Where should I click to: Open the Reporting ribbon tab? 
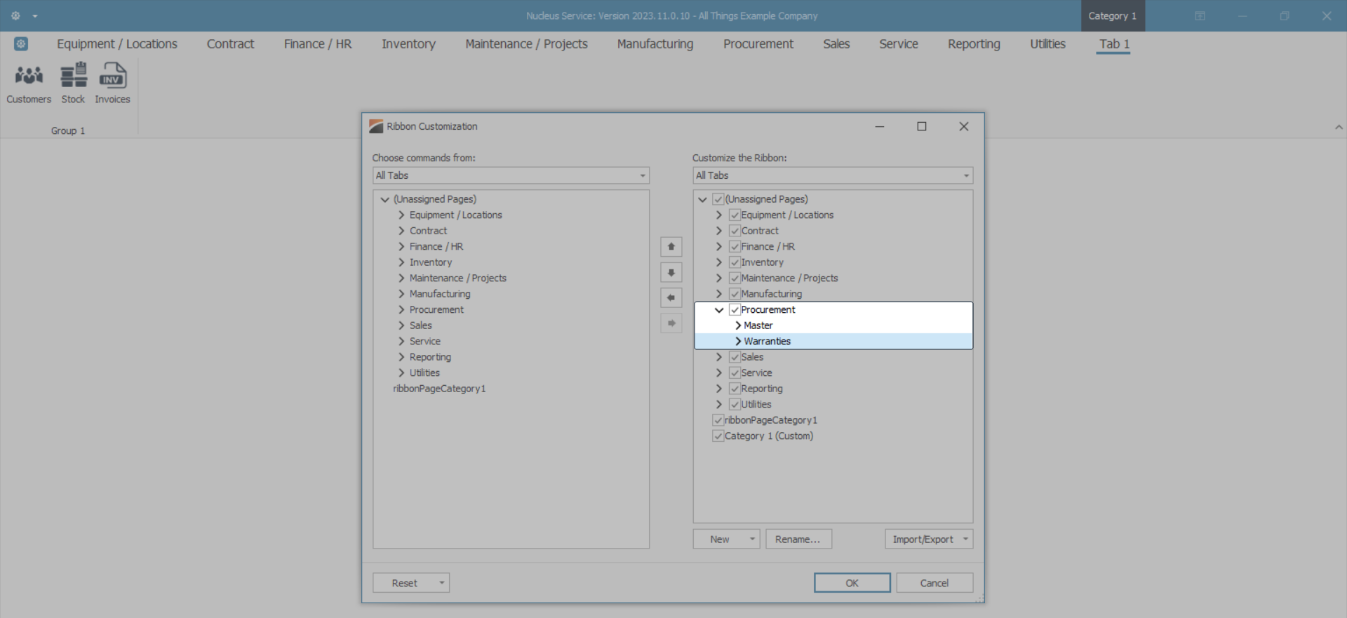pos(974,43)
